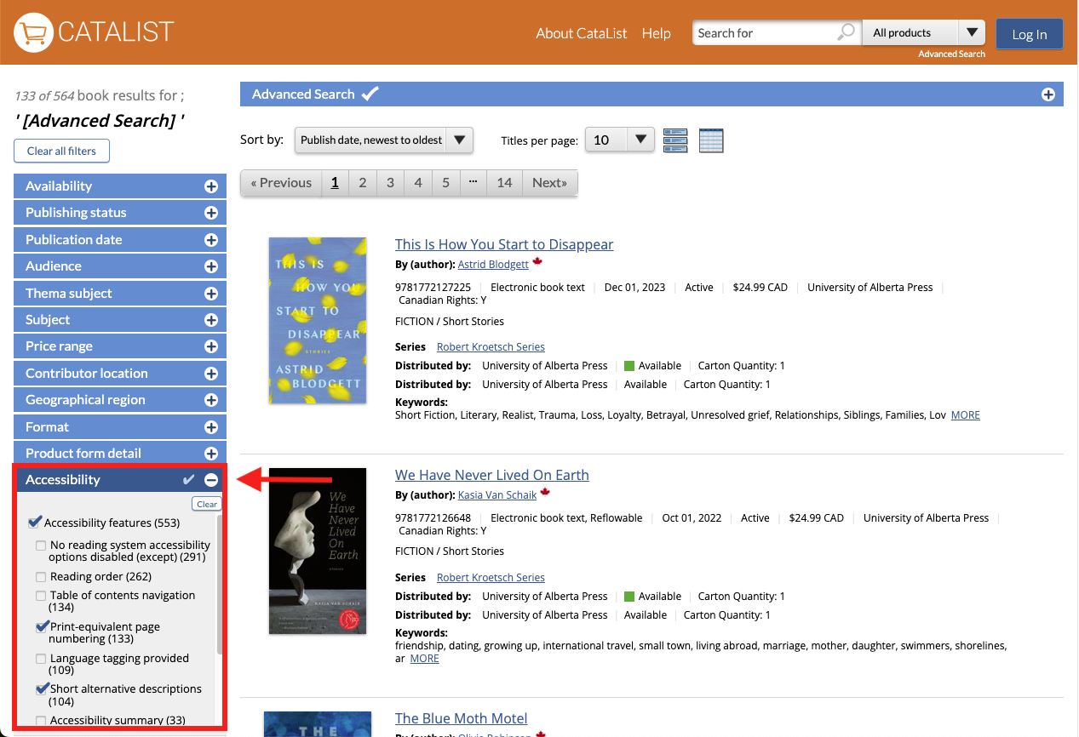
Task: Open author Kasia Van Schaik link
Action: point(497,494)
